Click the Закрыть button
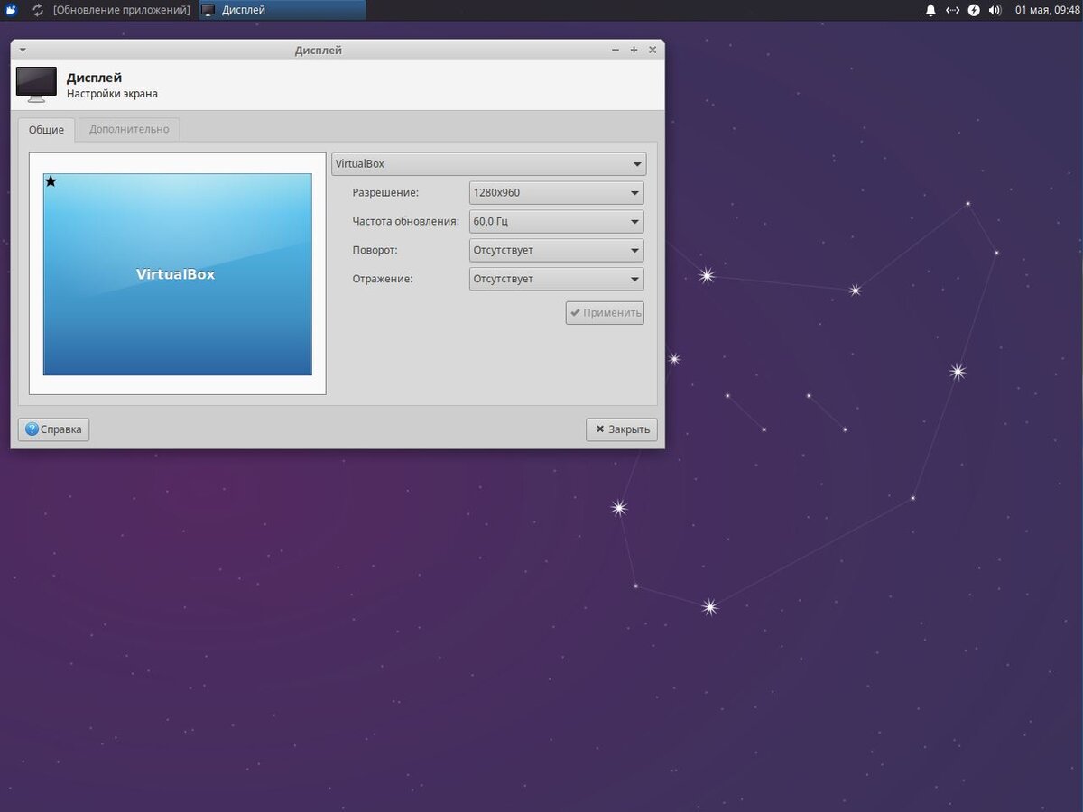This screenshot has width=1083, height=812. [x=622, y=429]
